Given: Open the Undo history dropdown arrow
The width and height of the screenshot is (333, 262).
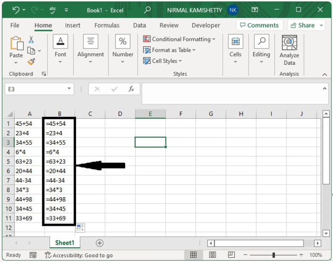Looking at the screenshot, I should click(x=24, y=10).
